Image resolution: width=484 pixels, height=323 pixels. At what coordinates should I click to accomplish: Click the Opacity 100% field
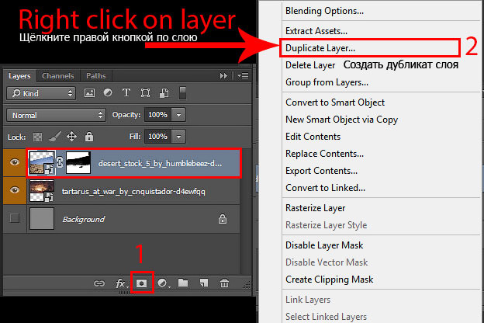coord(157,115)
